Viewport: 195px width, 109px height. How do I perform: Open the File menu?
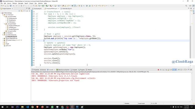click(x=2, y=3)
